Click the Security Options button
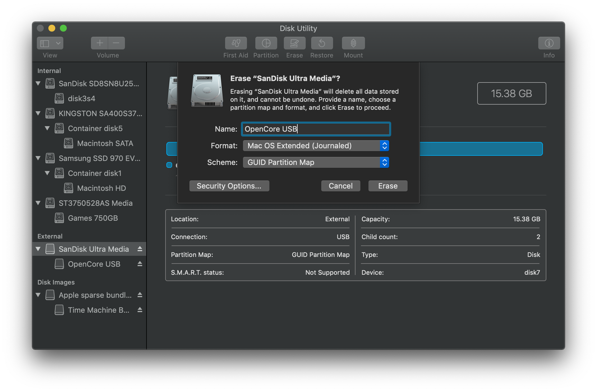The image size is (597, 392). pos(229,186)
